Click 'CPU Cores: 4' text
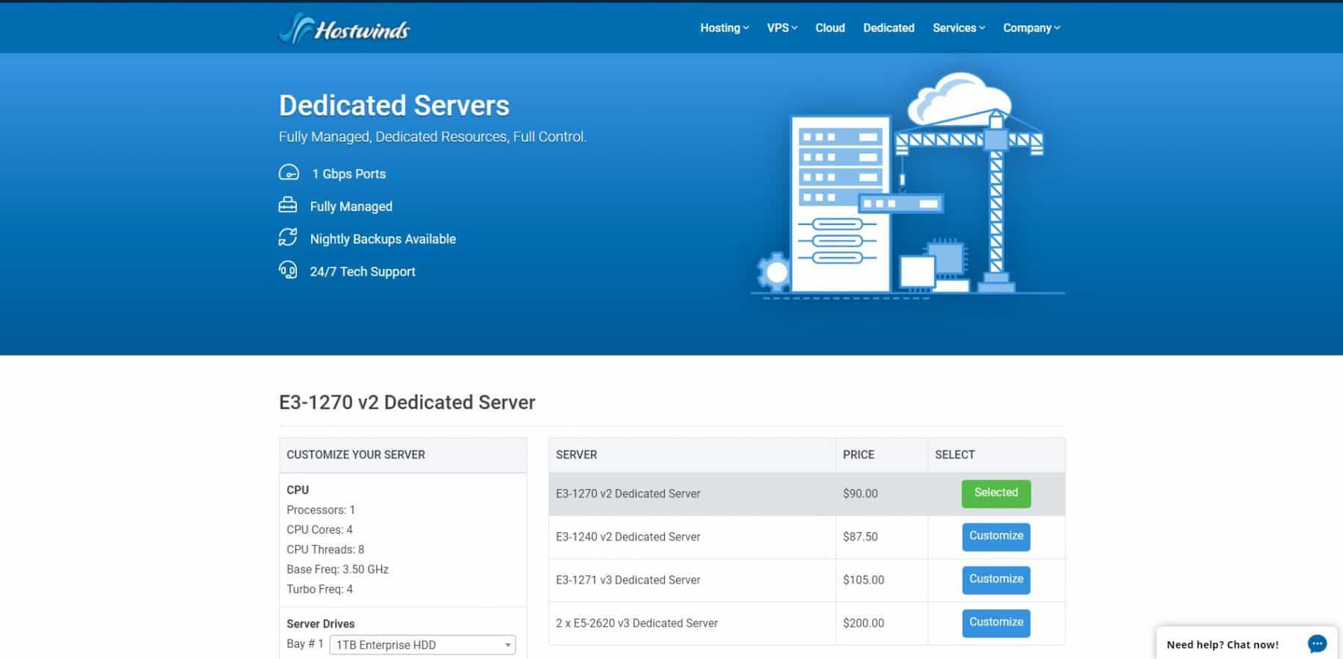This screenshot has width=1343, height=659. coord(319,529)
